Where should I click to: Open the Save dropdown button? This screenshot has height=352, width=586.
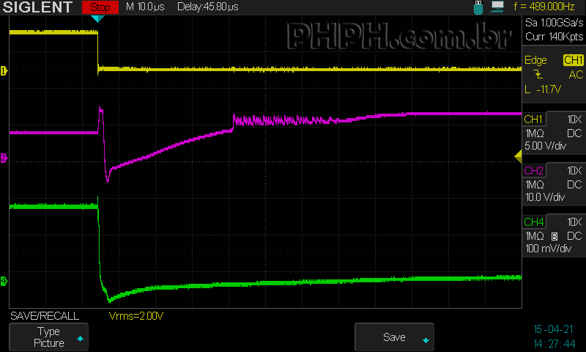394,337
